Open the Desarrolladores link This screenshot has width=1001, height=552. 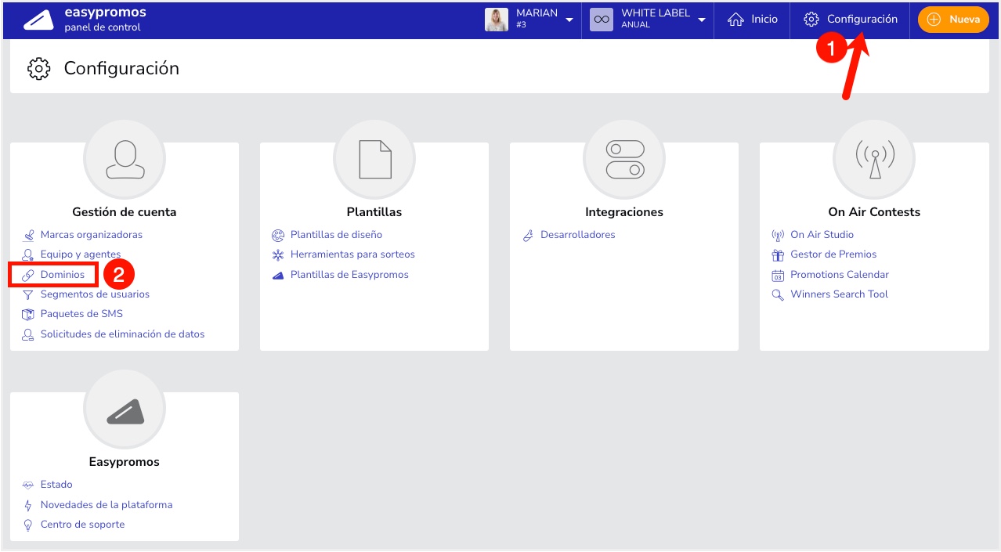[578, 234]
